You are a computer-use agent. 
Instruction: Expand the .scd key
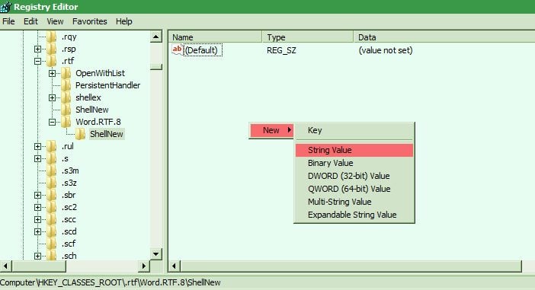37,231
